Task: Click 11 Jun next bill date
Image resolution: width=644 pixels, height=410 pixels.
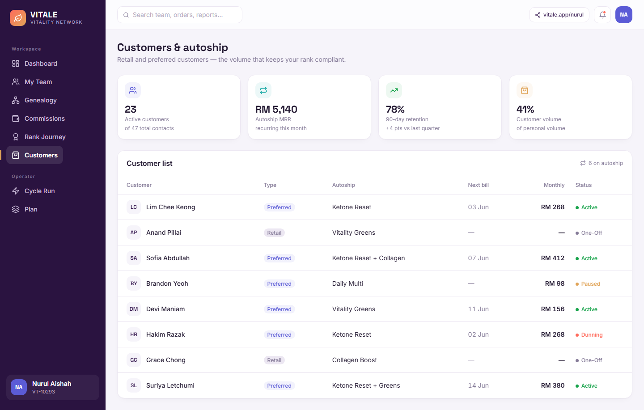Action: [479, 309]
